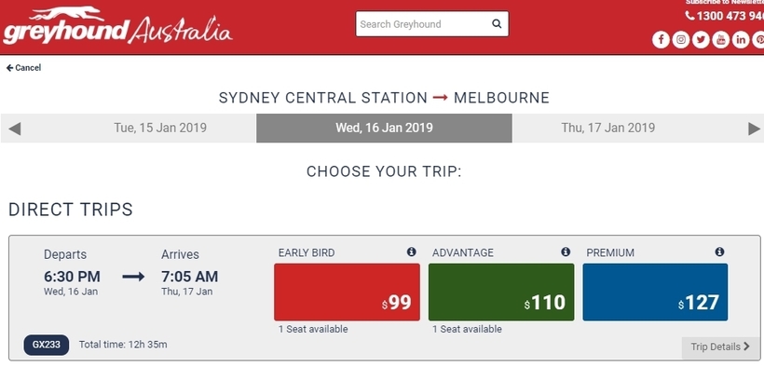Go to previous dates with left arrow
The width and height of the screenshot is (764, 367).
tap(15, 129)
